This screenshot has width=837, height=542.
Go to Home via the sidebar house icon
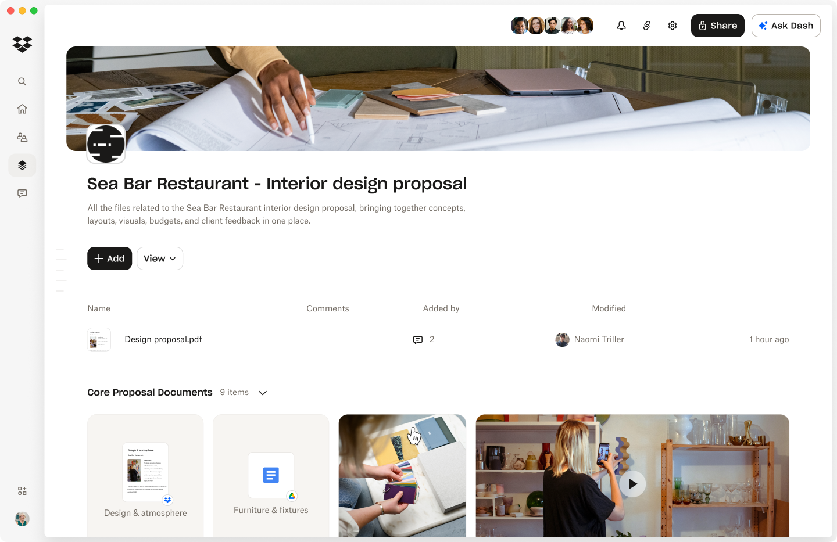(x=22, y=109)
